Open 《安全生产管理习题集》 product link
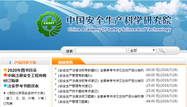The width and height of the screenshot is (187, 107). tap(73, 102)
